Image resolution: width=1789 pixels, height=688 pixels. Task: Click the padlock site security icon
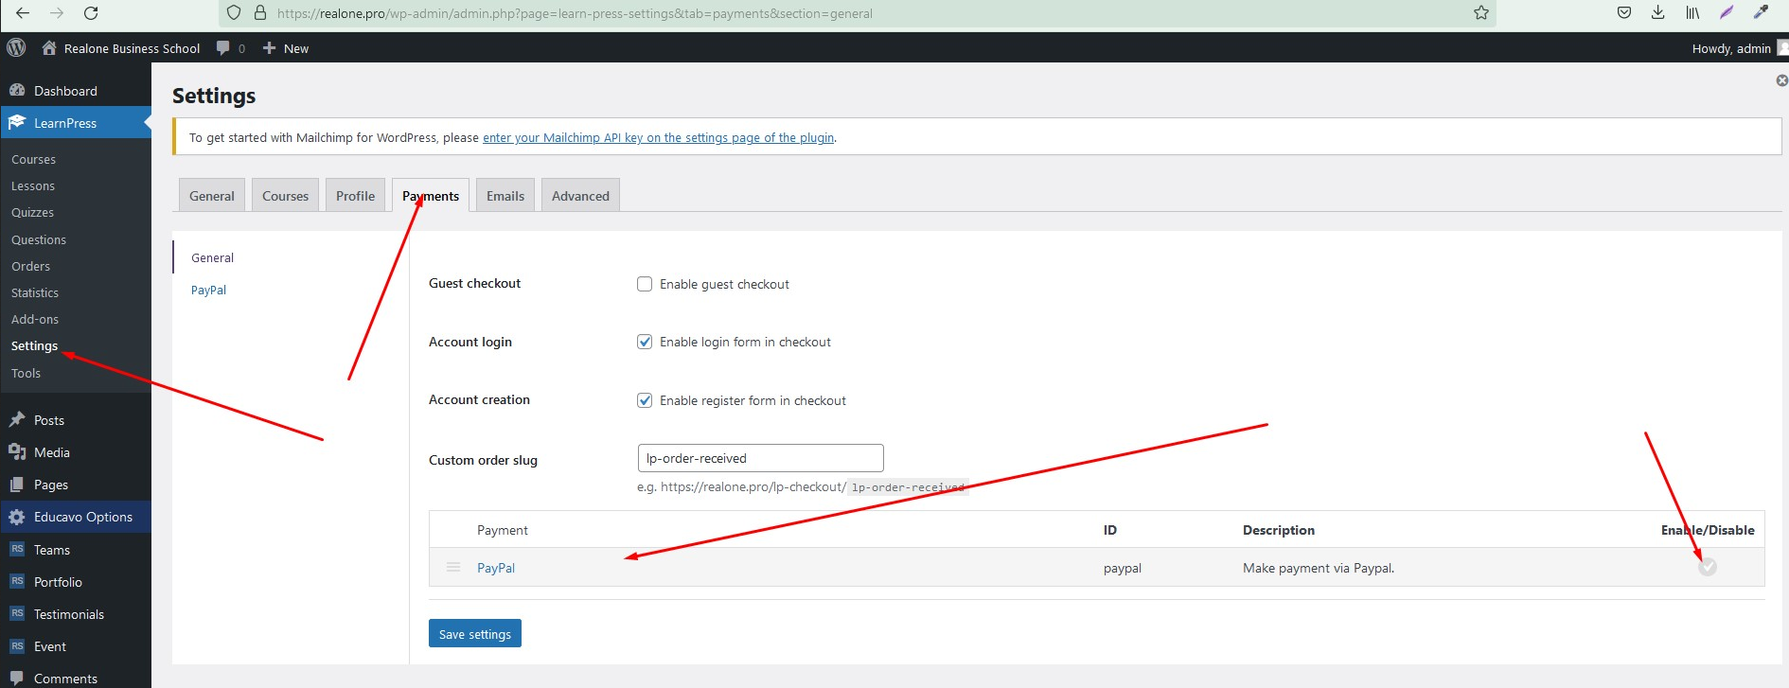(x=260, y=13)
